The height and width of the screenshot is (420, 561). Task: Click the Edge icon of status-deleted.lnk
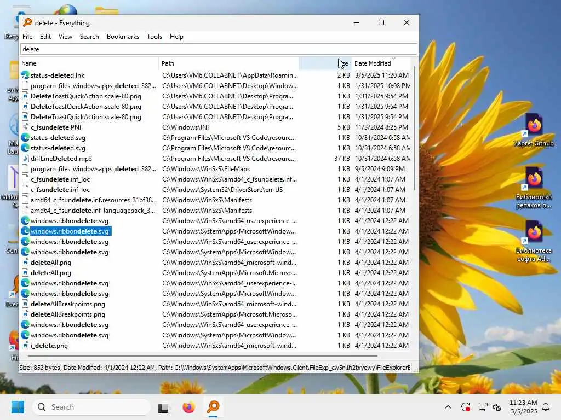(x=25, y=75)
